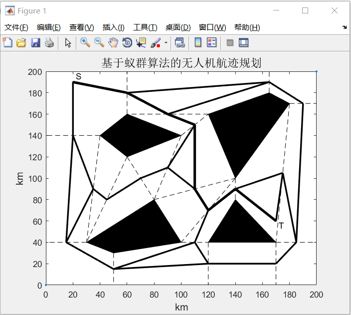Click the y-axis tick label 160
Screen dimensions: 351x315
click(x=35, y=115)
